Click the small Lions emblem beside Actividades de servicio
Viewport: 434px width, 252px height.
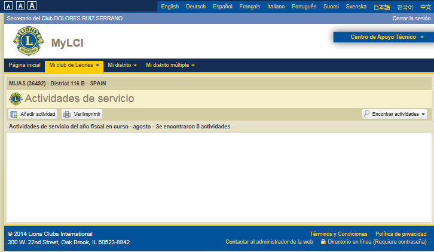[16, 99]
